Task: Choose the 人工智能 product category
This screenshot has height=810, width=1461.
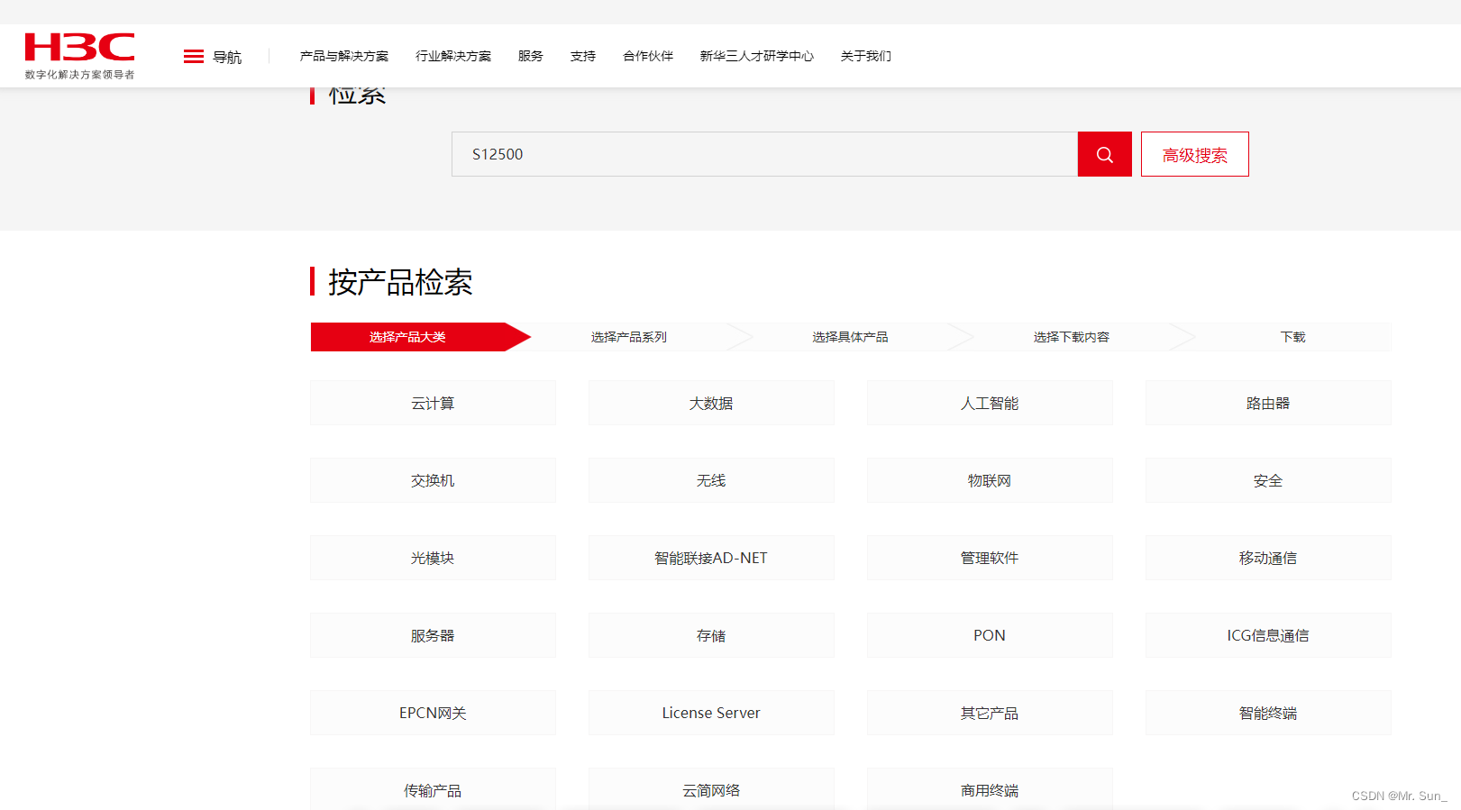Action: (990, 403)
